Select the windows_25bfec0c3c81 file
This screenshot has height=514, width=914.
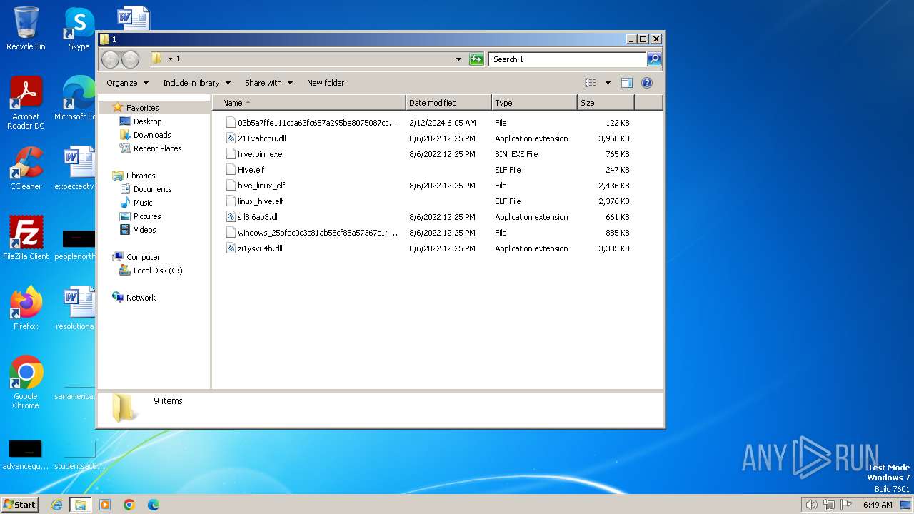[318, 233]
